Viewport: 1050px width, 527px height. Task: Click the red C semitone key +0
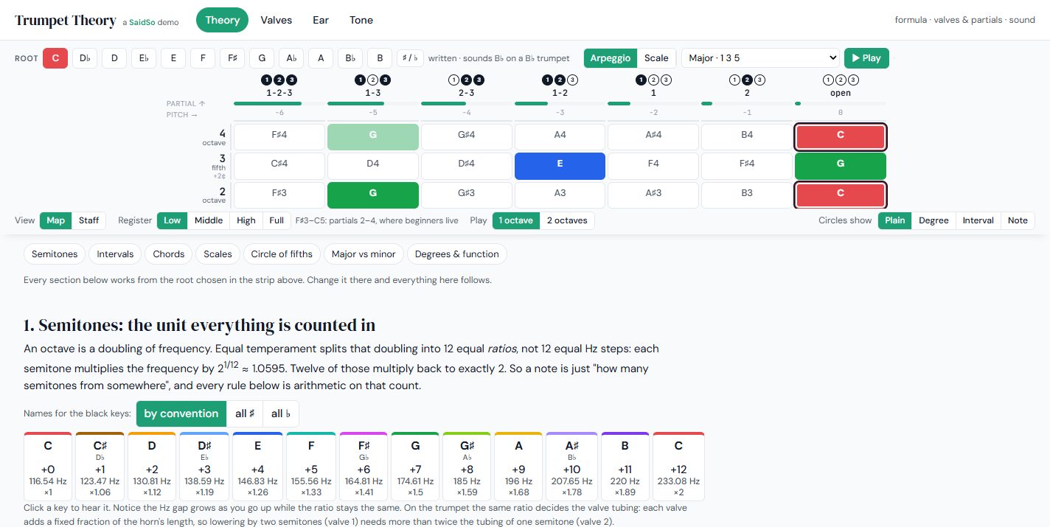pos(48,467)
